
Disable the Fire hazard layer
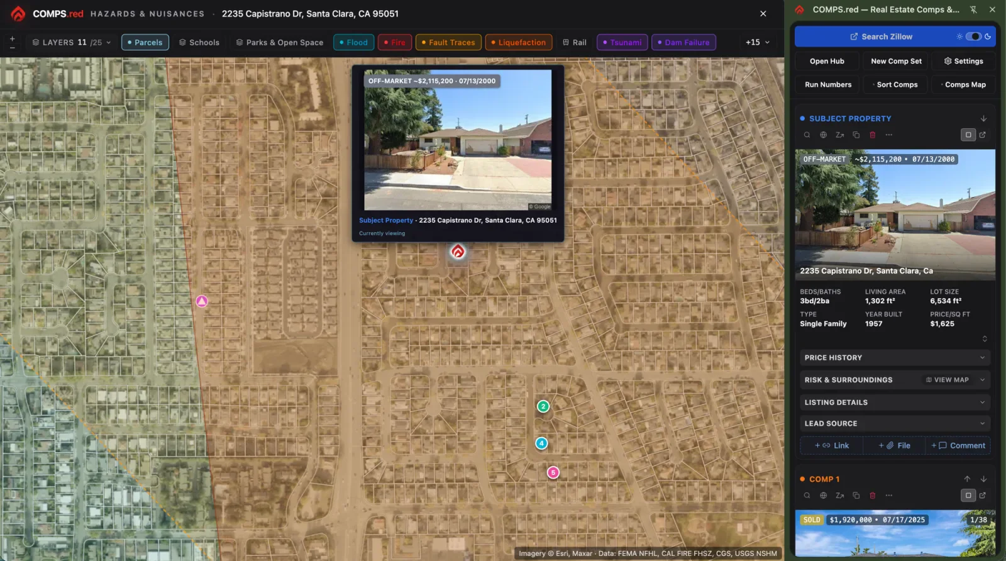(x=395, y=42)
